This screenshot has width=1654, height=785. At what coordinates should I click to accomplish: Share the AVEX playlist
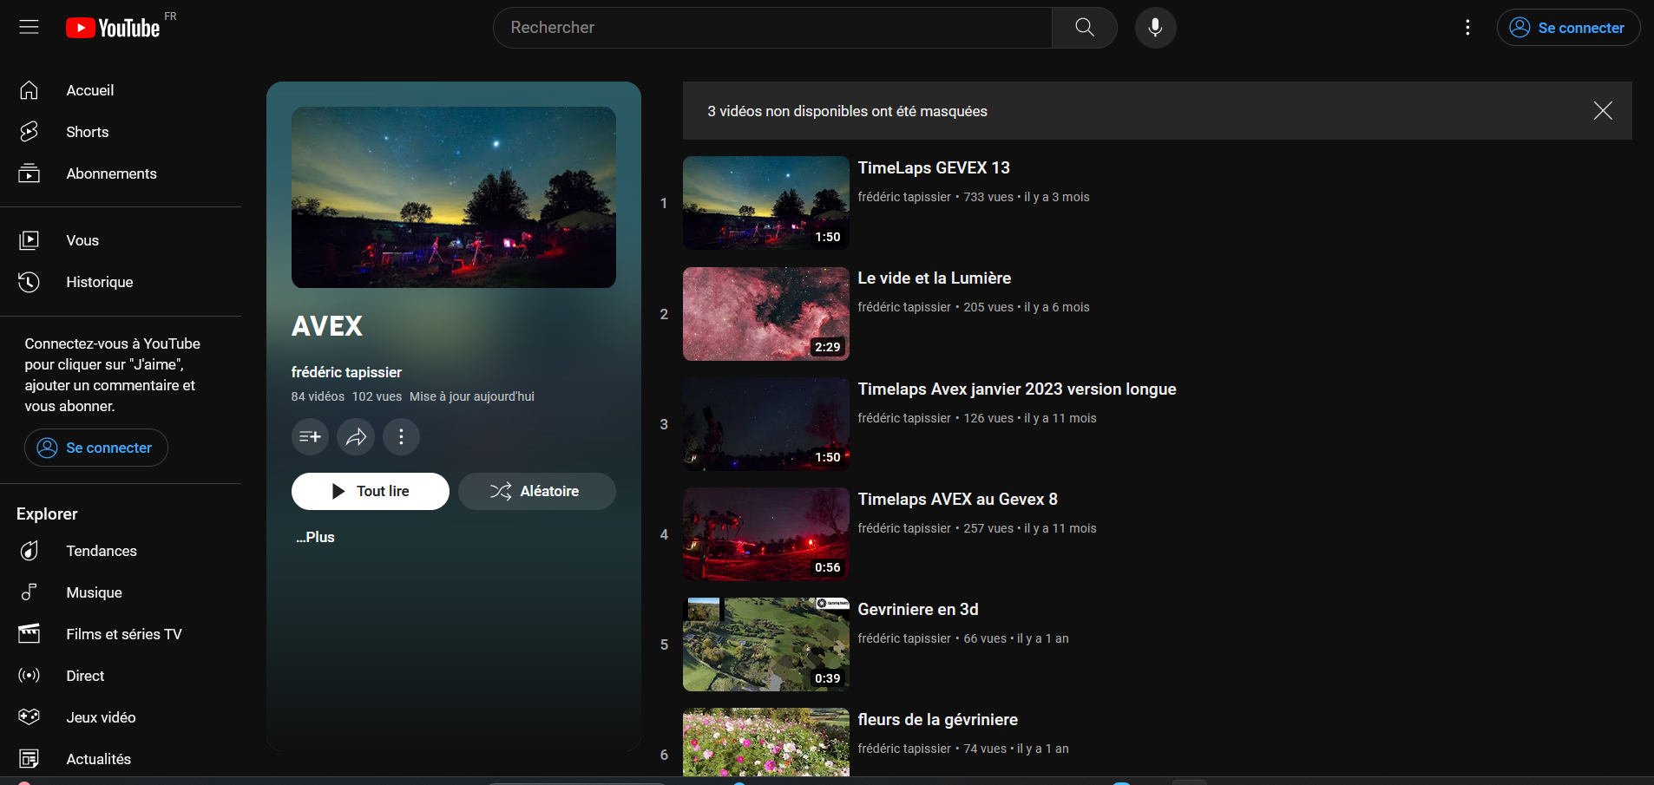356,436
